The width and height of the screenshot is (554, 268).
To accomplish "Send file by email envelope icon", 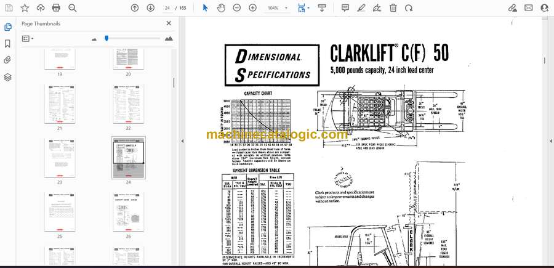I will click(529, 8).
